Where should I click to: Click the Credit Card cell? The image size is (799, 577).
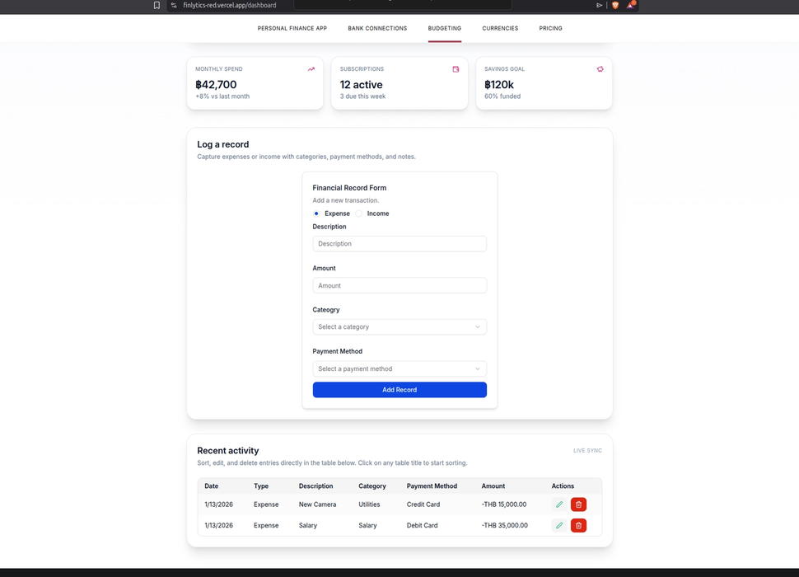tap(423, 504)
